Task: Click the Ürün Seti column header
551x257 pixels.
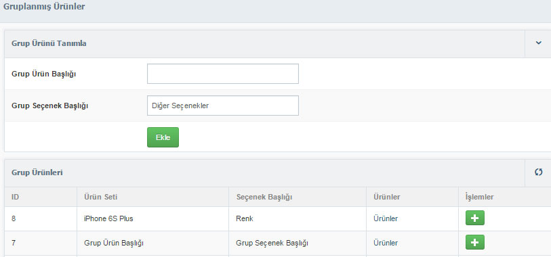Action: [101, 197]
